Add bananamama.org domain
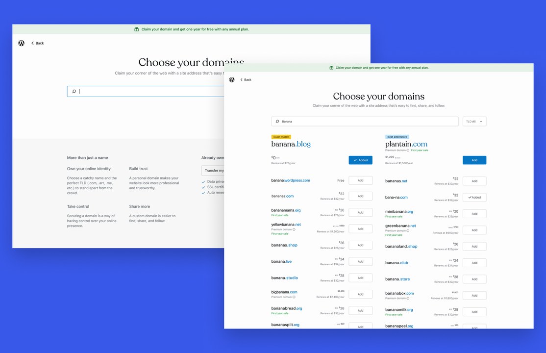The image size is (546, 353). tap(360, 213)
